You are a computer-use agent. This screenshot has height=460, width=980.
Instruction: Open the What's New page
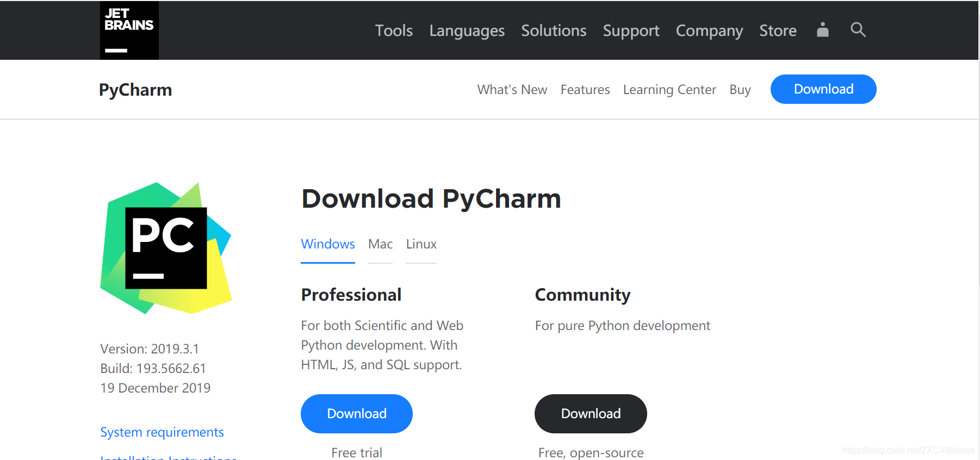click(512, 90)
